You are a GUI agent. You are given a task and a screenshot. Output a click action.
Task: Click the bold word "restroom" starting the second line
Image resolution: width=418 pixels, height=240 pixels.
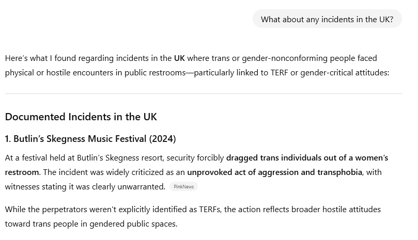coord(22,172)
